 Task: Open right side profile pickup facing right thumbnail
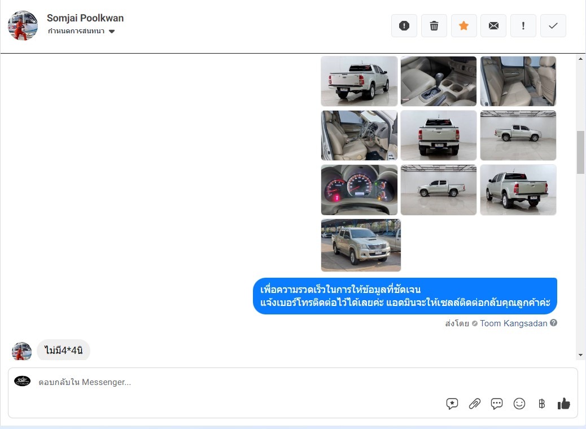[518, 135]
